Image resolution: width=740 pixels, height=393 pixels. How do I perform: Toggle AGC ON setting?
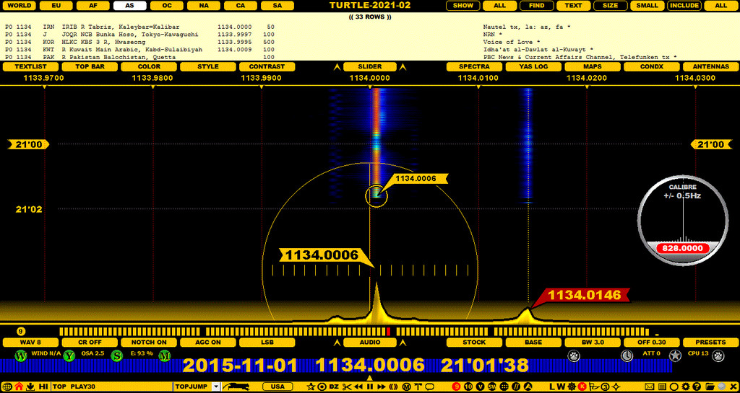click(208, 342)
